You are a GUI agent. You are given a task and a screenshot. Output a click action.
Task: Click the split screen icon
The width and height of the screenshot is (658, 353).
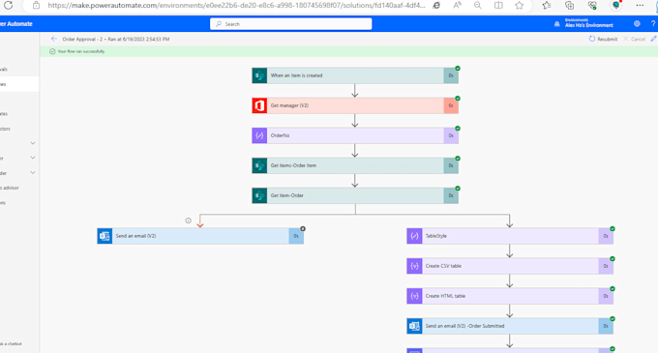click(498, 6)
